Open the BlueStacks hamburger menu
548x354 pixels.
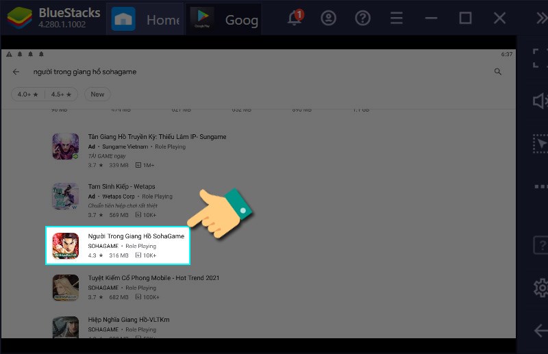[x=397, y=18]
